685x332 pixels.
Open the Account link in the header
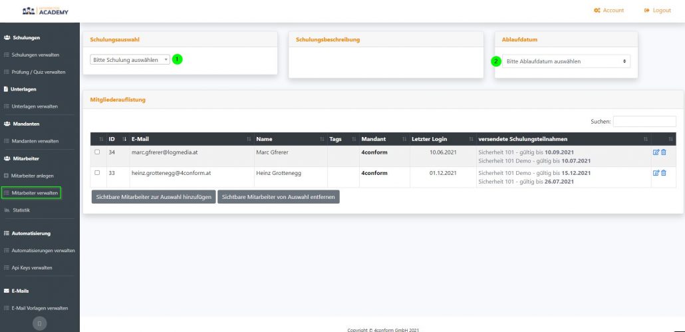pos(608,11)
